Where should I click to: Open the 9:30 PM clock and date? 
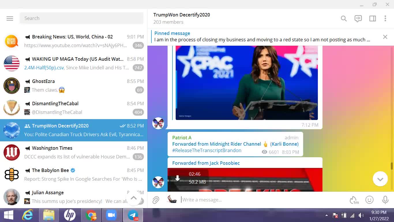(379, 215)
